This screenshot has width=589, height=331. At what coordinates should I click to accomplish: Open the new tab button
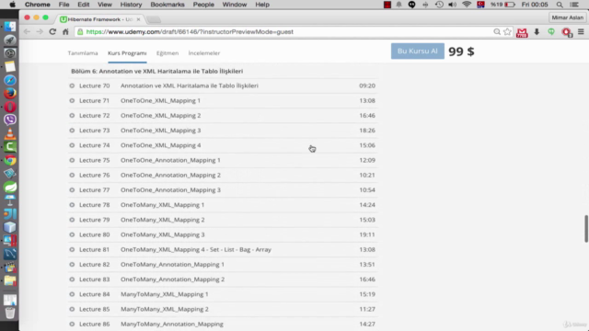point(154,19)
